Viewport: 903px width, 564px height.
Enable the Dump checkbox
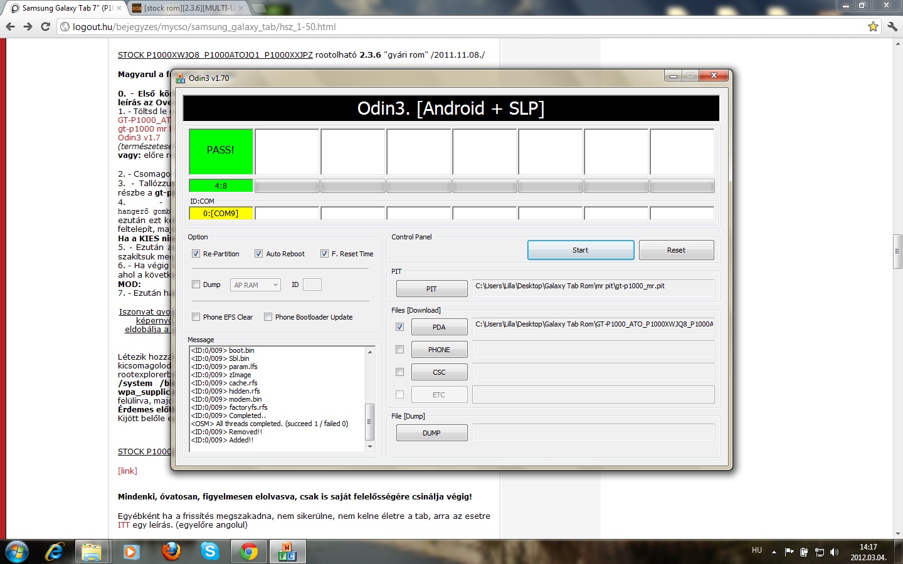coord(196,285)
